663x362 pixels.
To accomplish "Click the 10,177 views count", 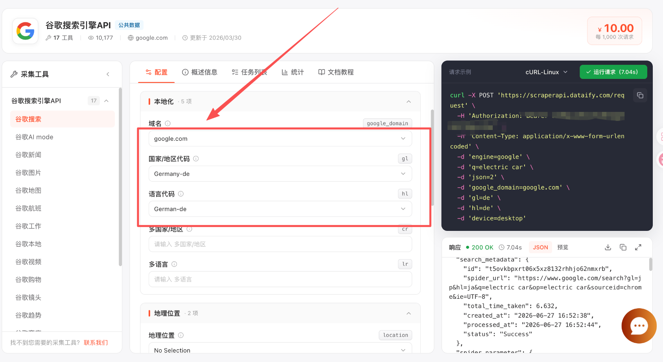I will pyautogui.click(x=100, y=38).
